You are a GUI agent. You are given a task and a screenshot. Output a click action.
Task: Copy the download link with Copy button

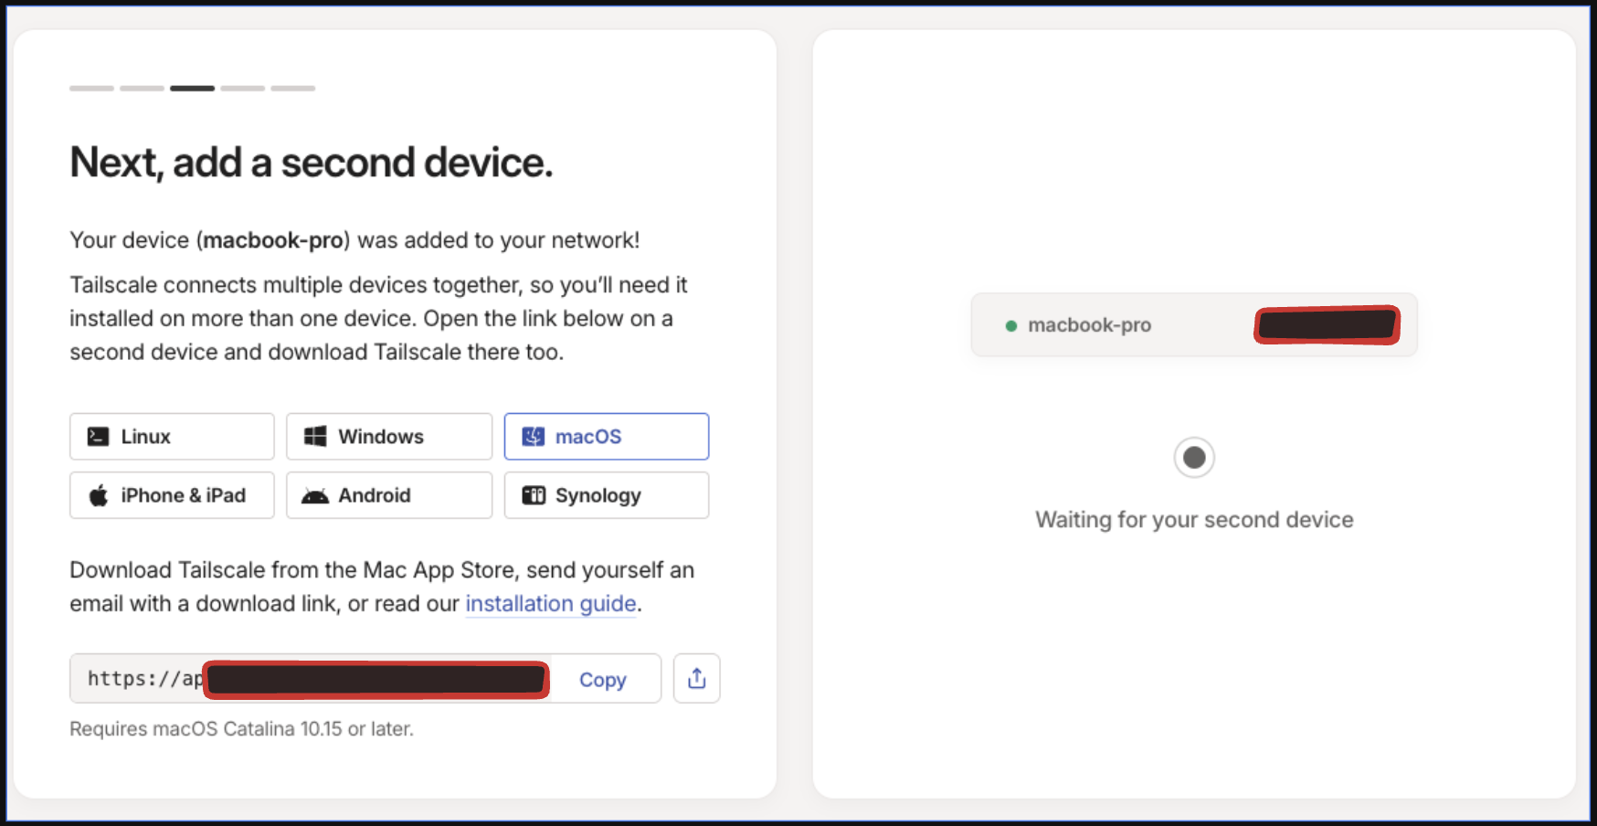tap(602, 680)
